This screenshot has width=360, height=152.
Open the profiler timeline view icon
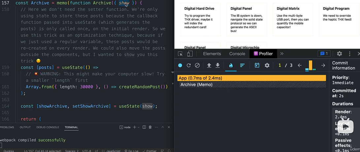click(257, 65)
